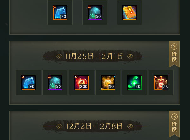The image size is (190, 140).
Task: Click the diamond ornament right of 12月1日
Action: 130,56
